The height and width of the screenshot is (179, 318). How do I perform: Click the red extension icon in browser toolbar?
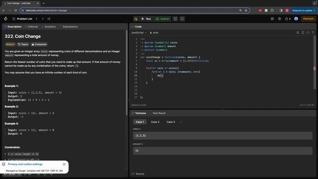(x=260, y=10)
